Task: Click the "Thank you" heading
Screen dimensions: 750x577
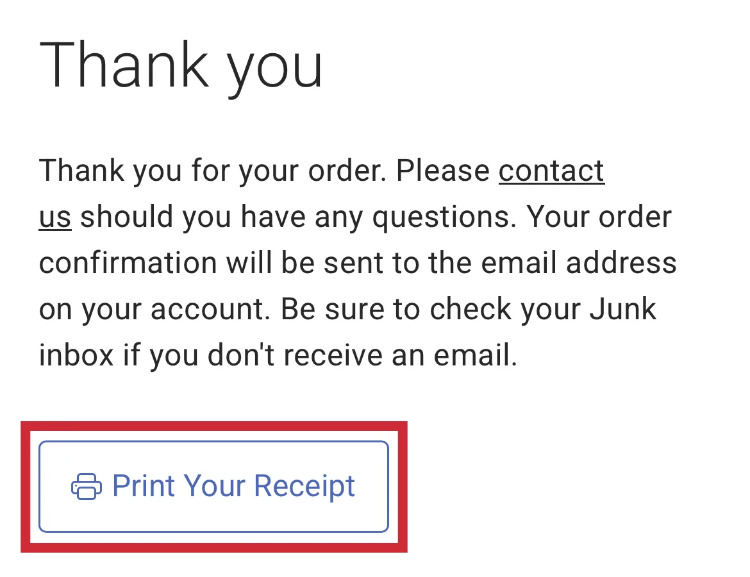Action: (x=181, y=65)
